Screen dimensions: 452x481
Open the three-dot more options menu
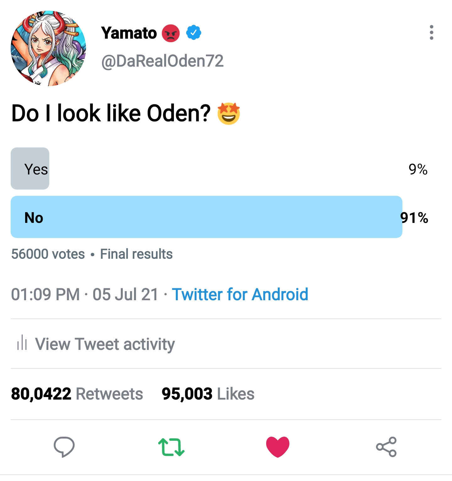click(432, 32)
